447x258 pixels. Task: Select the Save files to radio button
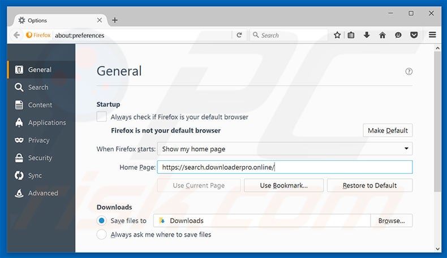tap(101, 220)
